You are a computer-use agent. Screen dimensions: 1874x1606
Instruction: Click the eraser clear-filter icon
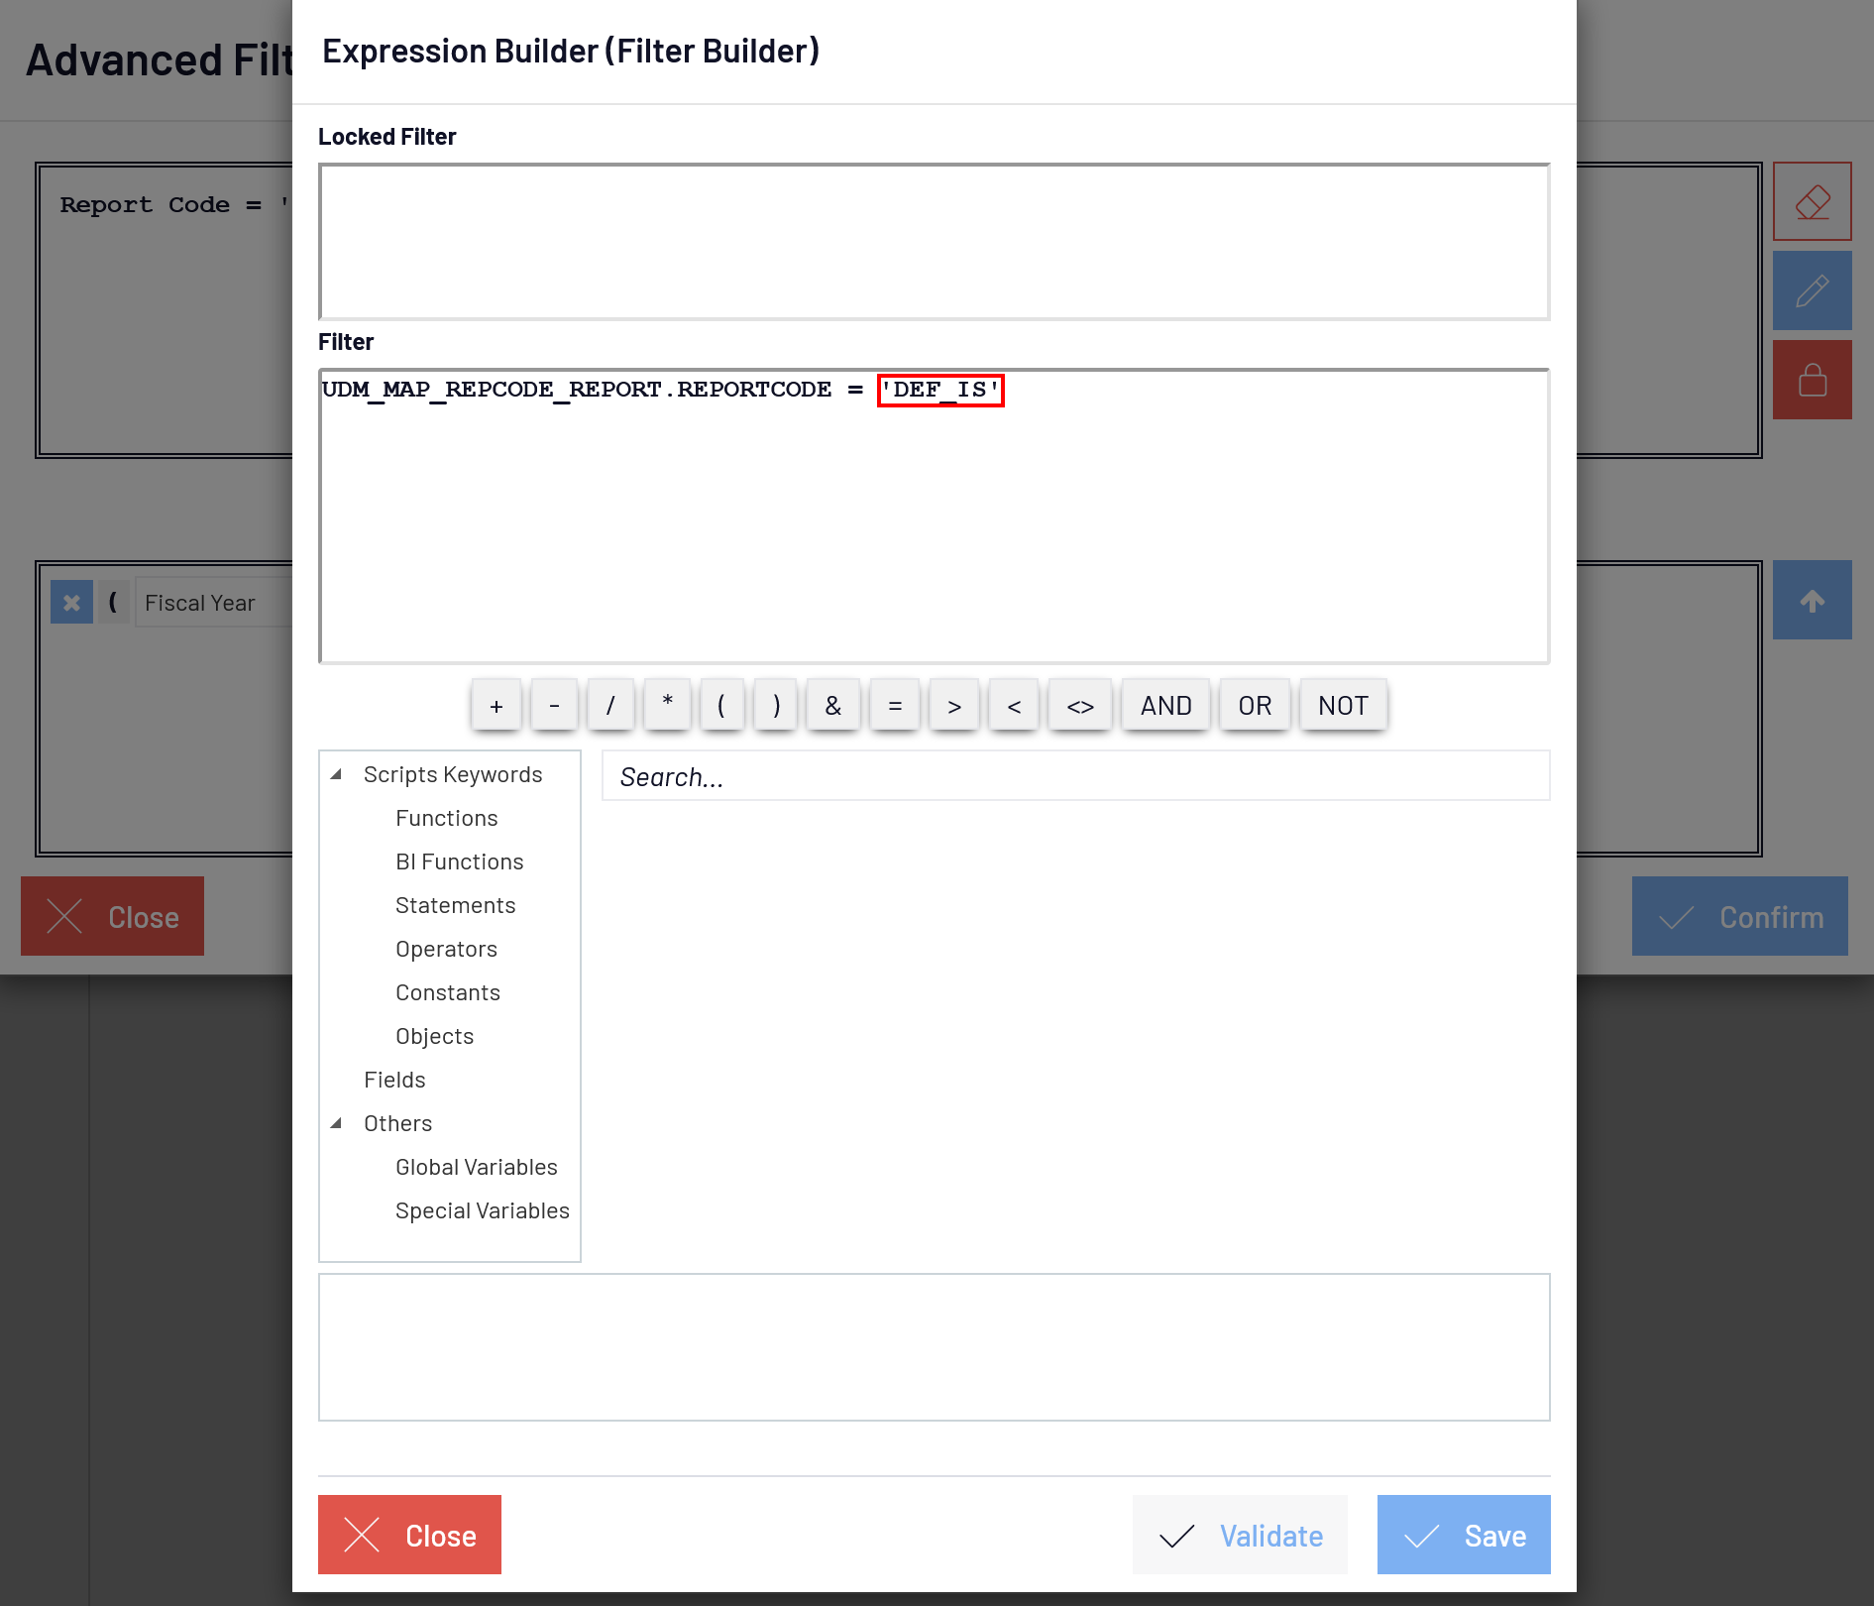1812,201
